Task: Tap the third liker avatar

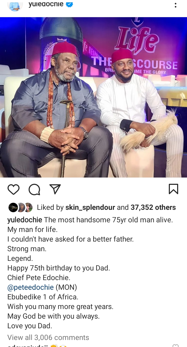Action: [28, 207]
